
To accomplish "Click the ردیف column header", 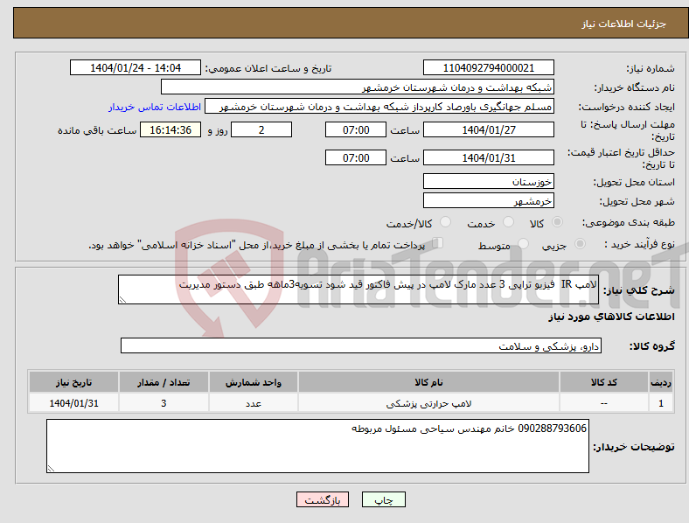I will tap(661, 382).
